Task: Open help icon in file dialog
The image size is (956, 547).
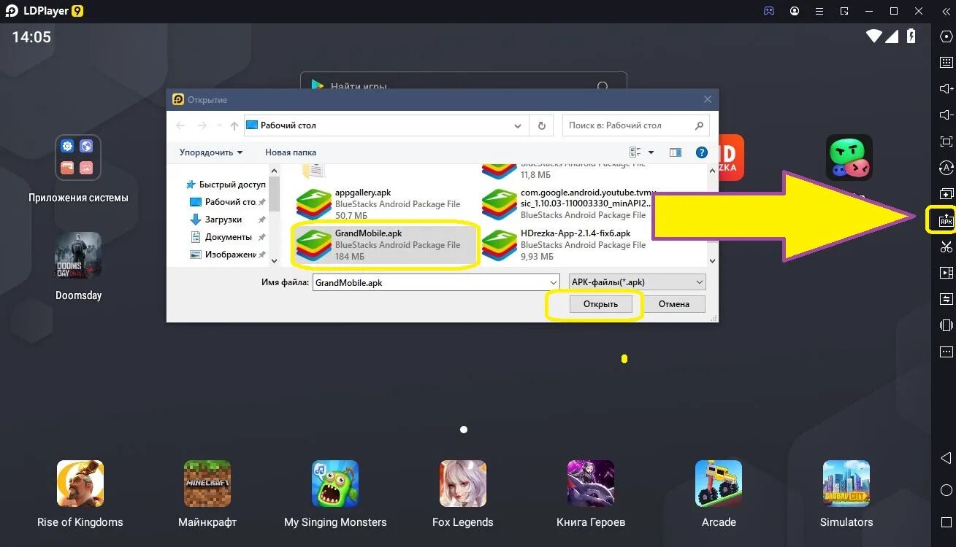Action: [x=702, y=152]
